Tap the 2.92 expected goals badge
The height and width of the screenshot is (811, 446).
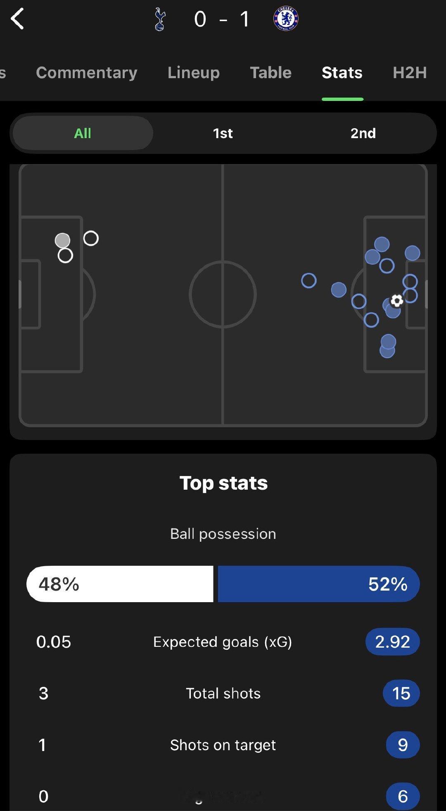(392, 642)
